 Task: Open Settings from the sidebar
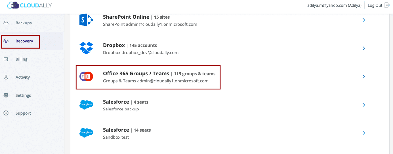(23, 95)
